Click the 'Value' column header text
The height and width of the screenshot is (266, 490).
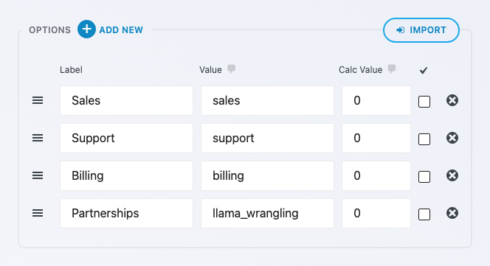pyautogui.click(x=210, y=69)
